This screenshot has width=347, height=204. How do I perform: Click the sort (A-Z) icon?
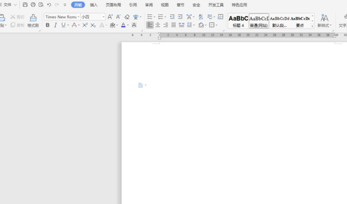[200, 17]
